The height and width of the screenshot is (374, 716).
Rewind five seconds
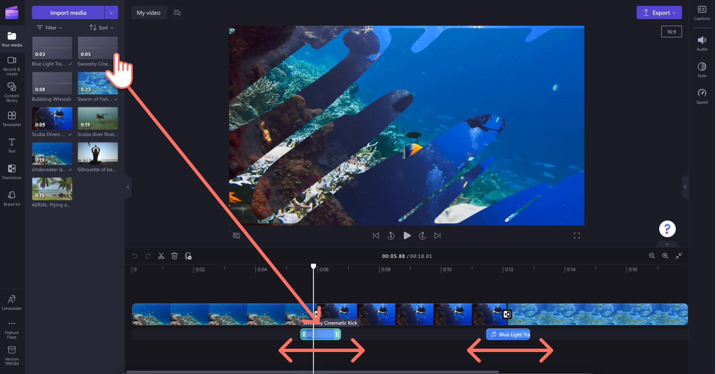click(x=391, y=235)
